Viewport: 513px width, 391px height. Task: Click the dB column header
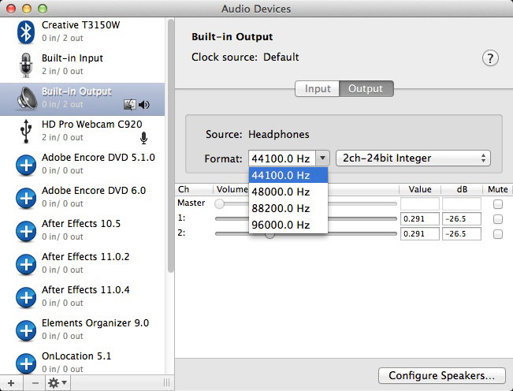[462, 189]
